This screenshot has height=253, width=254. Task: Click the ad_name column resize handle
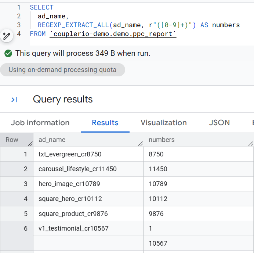pos(141,144)
